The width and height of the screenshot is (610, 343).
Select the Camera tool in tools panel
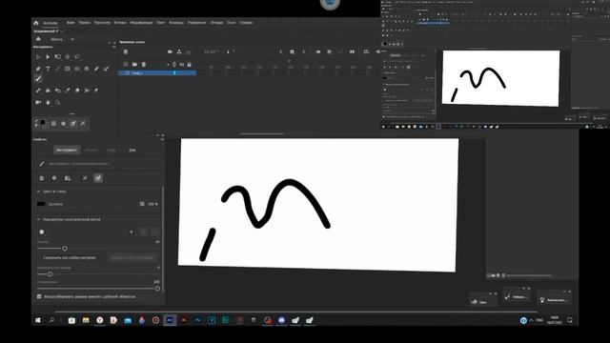38,103
